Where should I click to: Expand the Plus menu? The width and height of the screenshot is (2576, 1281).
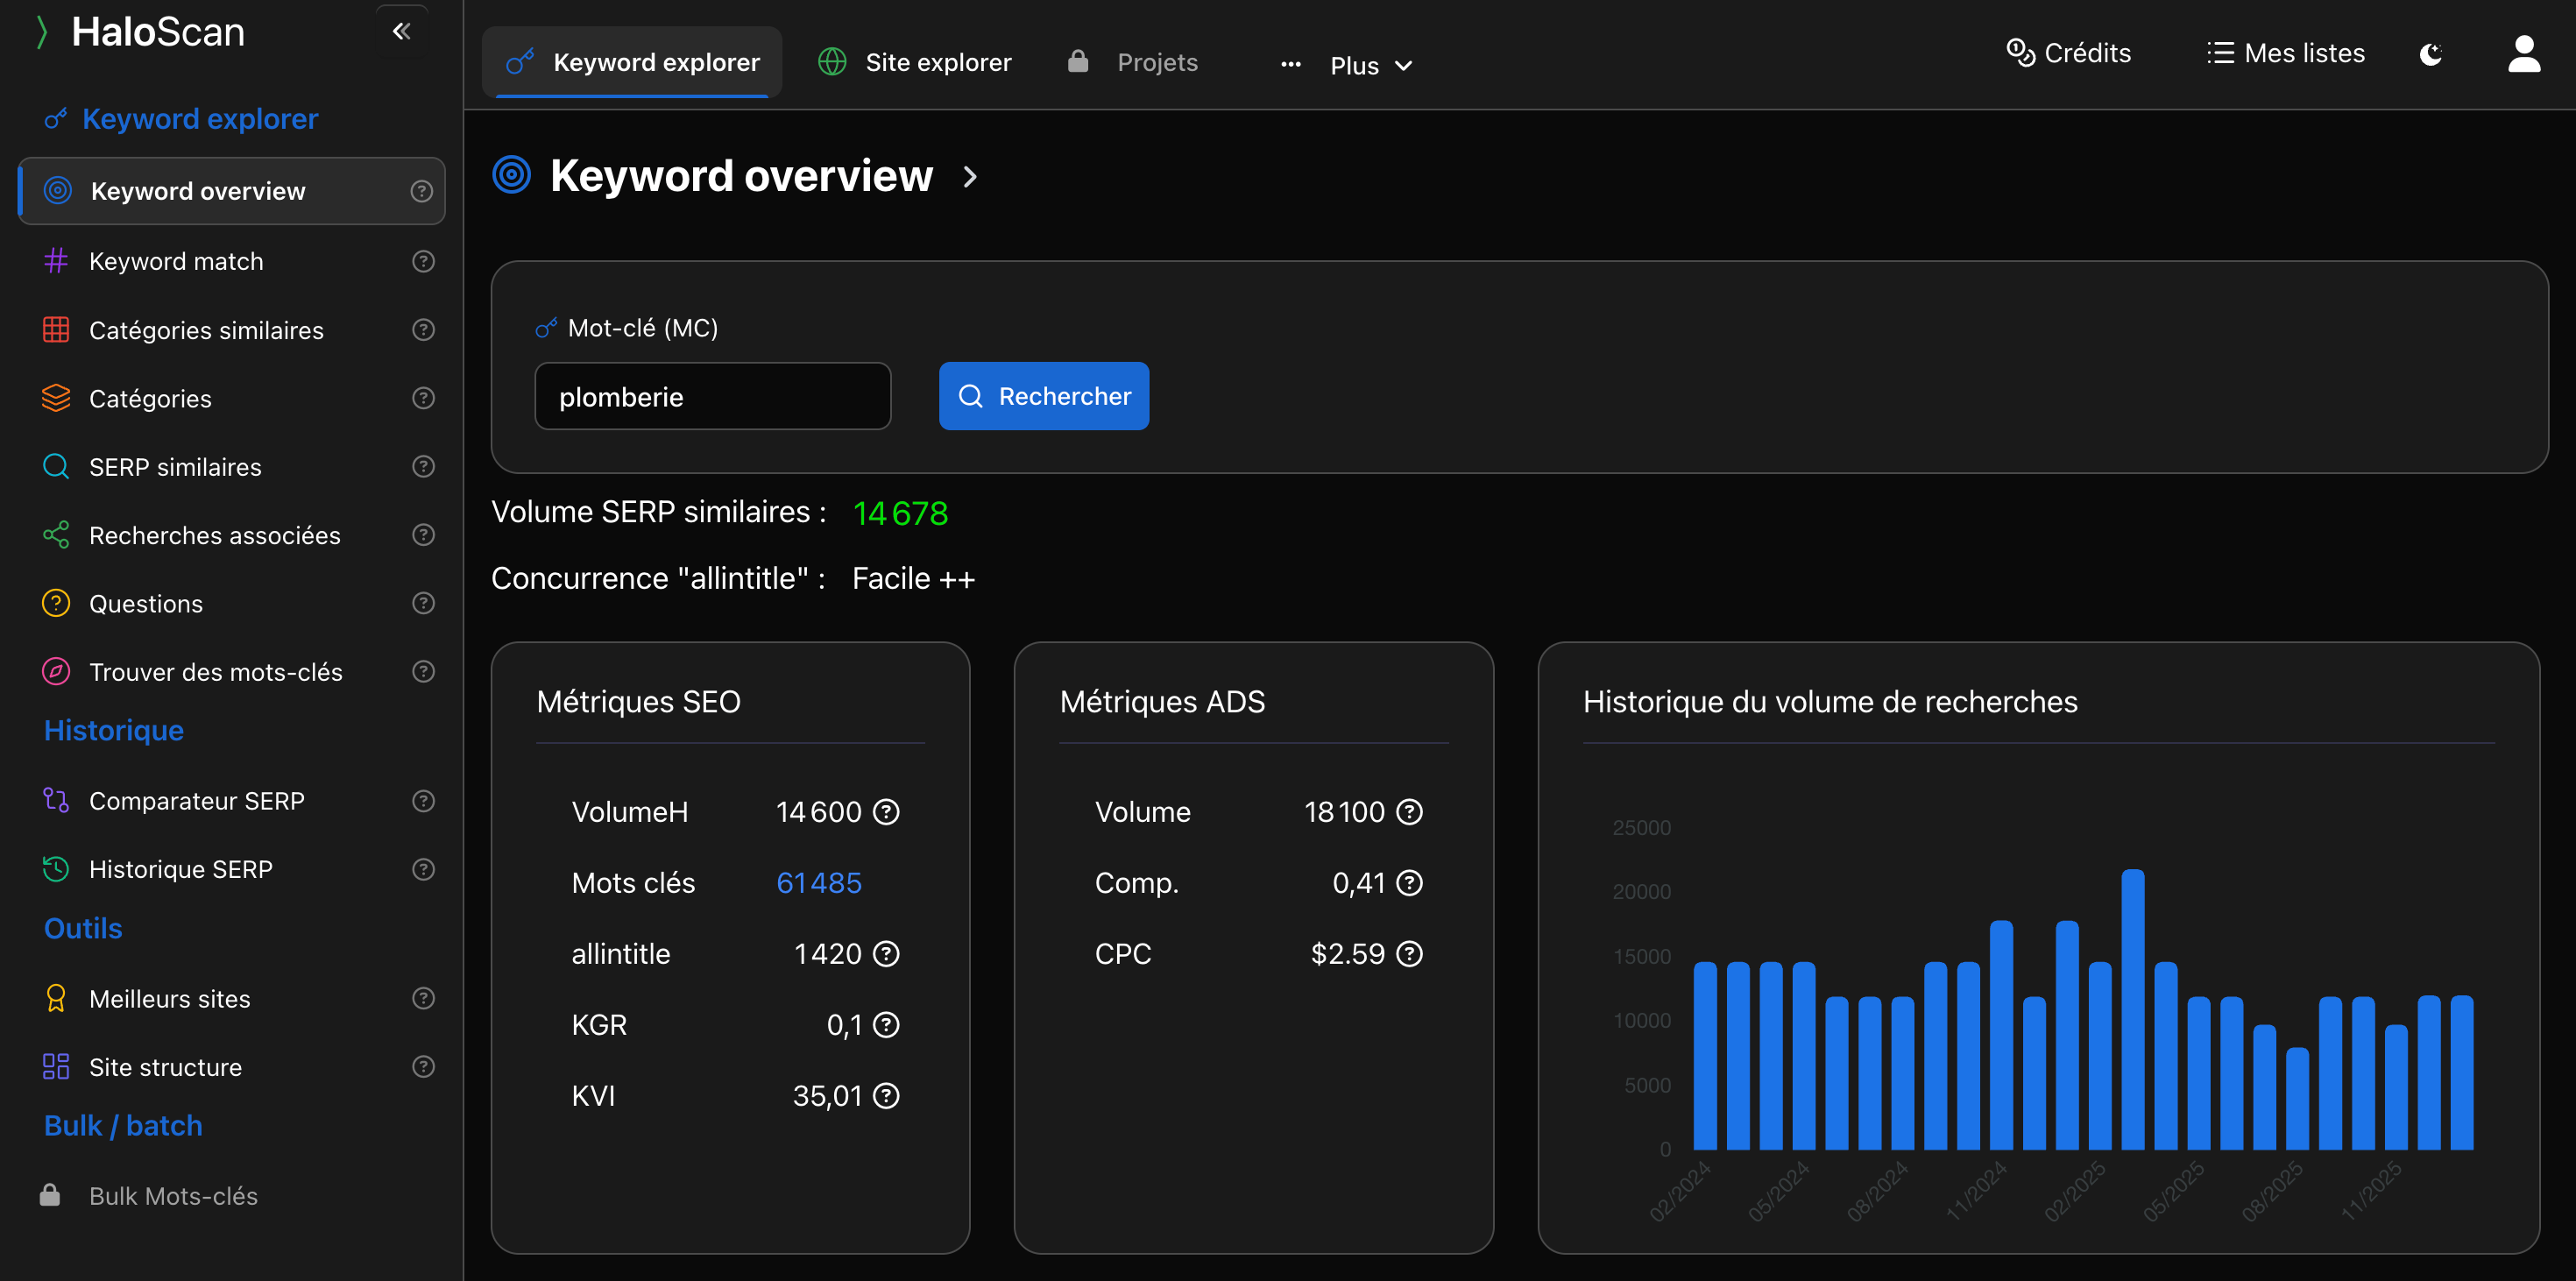[1369, 64]
